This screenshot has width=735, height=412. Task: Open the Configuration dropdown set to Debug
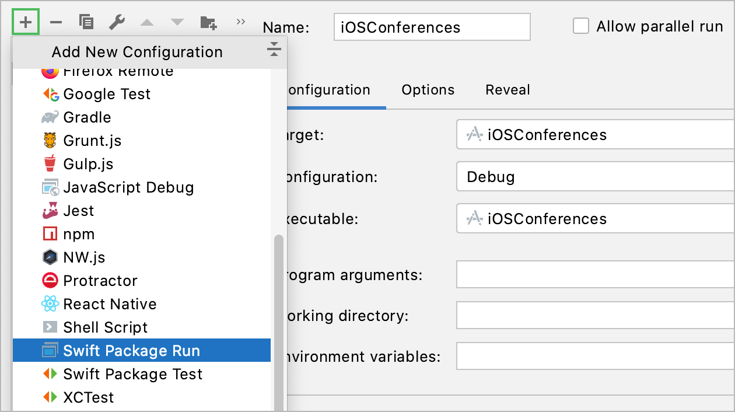pyautogui.click(x=595, y=177)
